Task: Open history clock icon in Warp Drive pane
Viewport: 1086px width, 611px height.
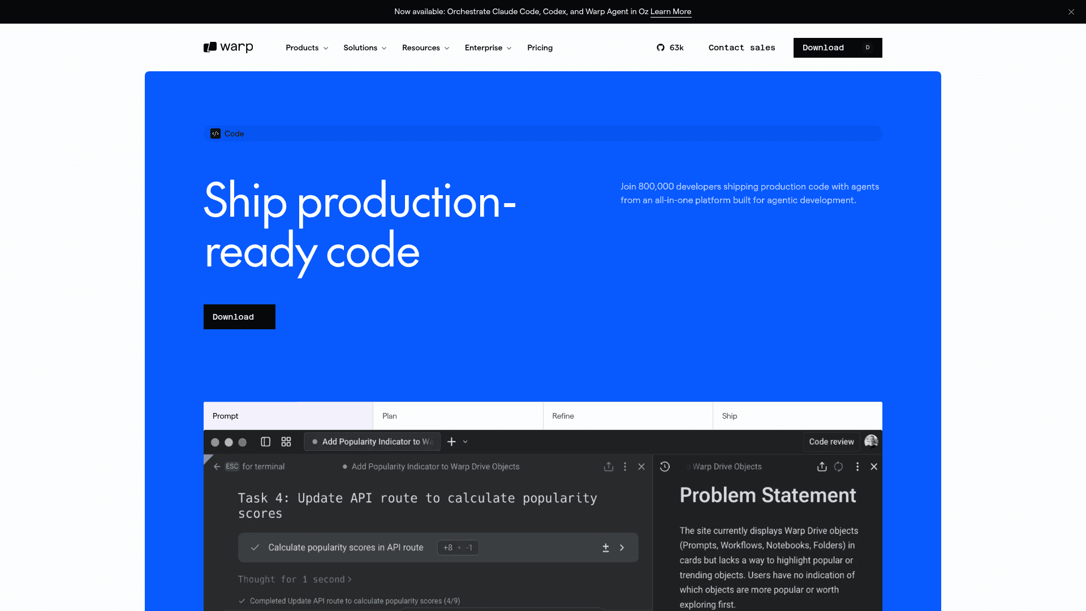Action: [665, 467]
